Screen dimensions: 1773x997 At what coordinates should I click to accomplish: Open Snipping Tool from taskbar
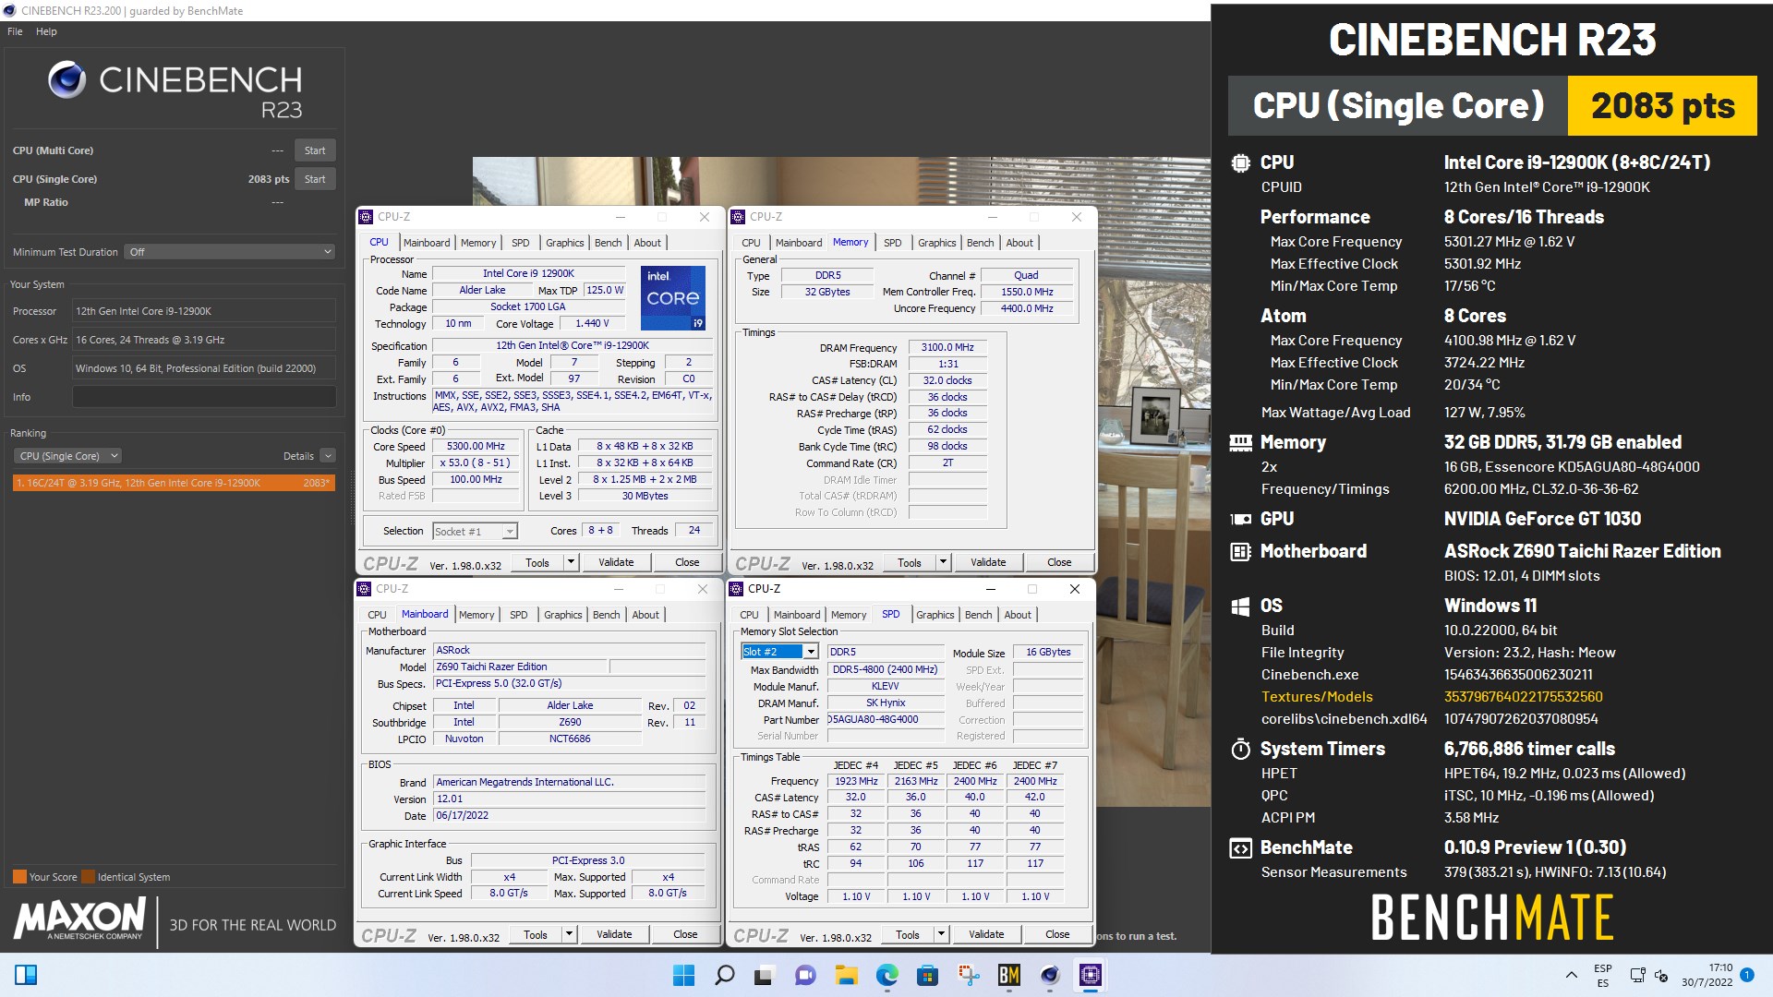click(x=968, y=975)
